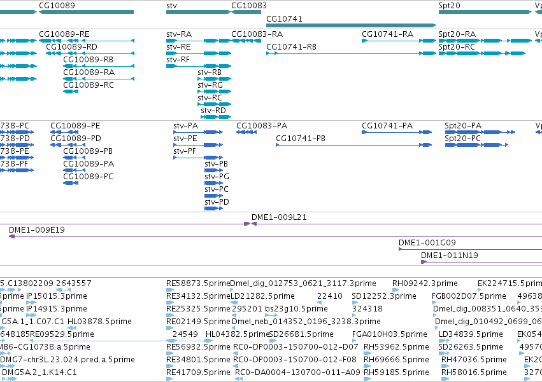Viewport: 542px width, 382px height.
Task: Click the CG10741-RB transcript
Action: [x=351, y=53]
